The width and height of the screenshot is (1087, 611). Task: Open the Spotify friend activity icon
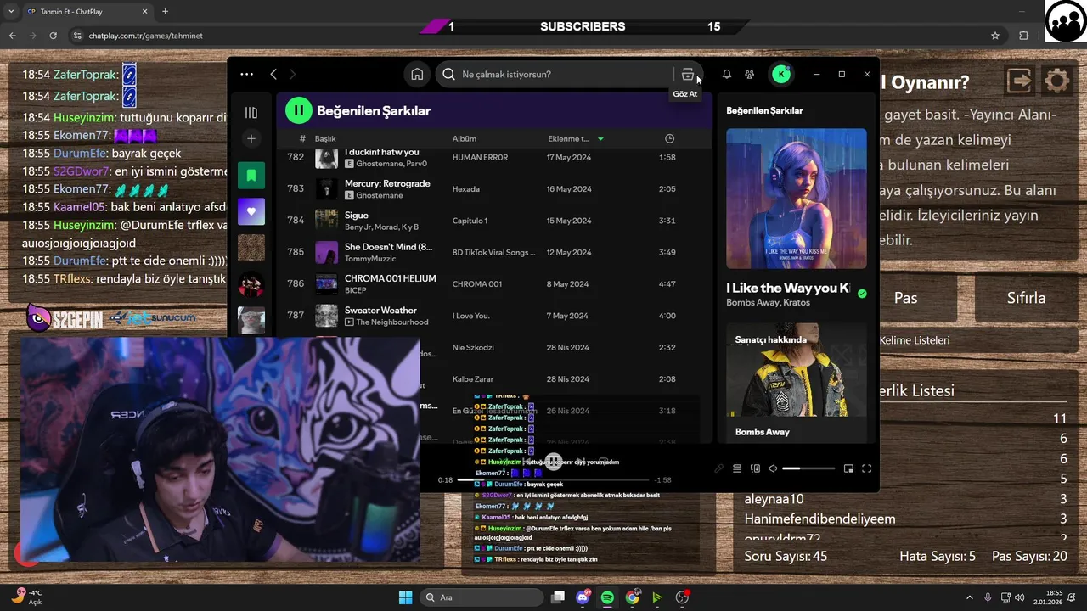coord(749,74)
